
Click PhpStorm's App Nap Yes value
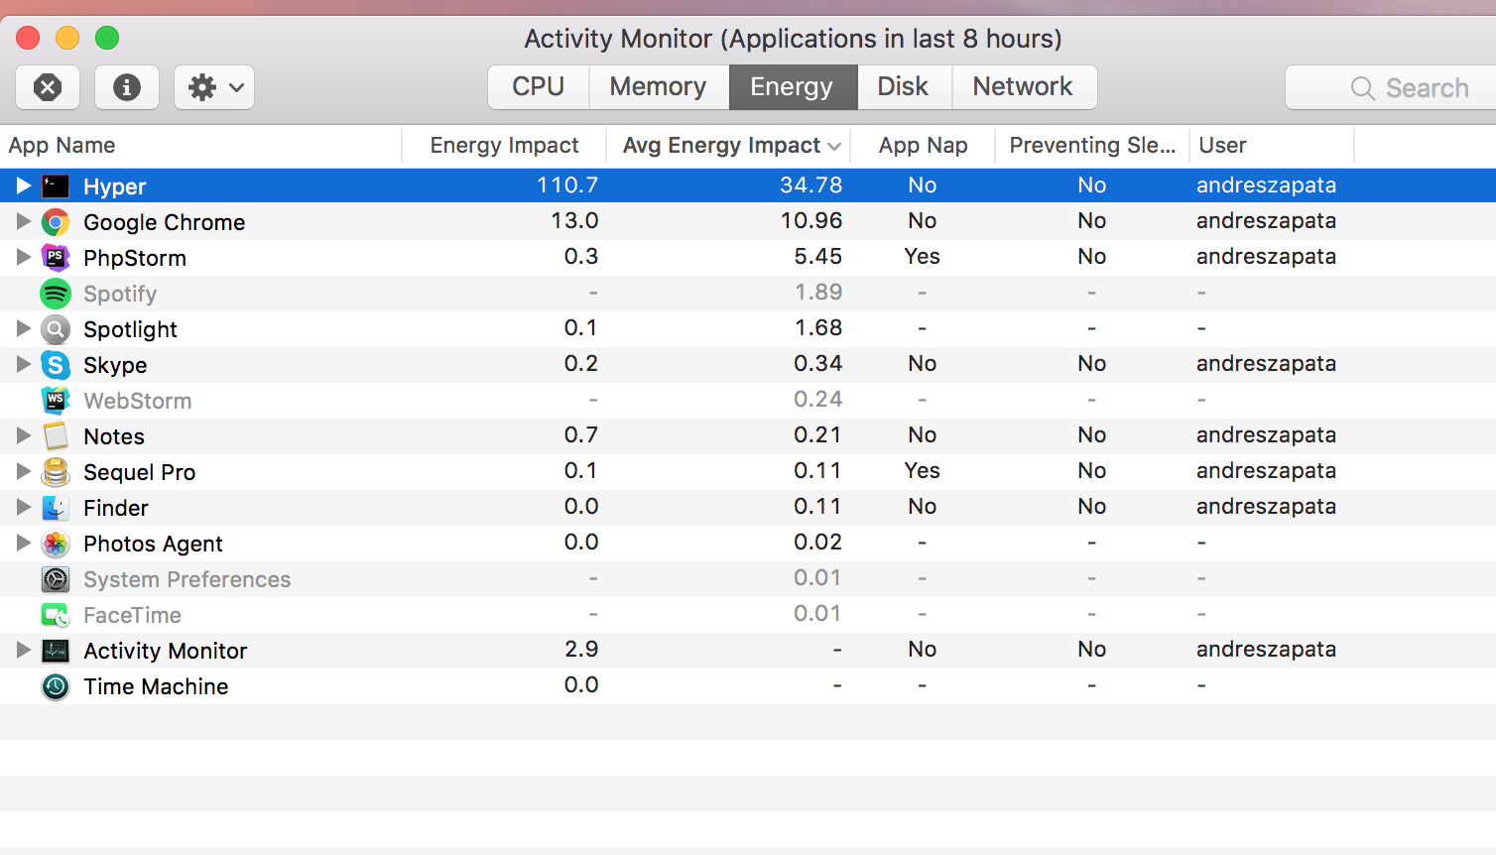(x=923, y=256)
